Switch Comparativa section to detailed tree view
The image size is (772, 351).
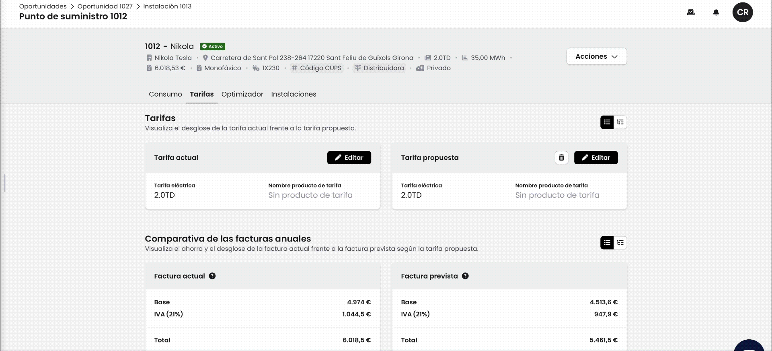(x=620, y=242)
